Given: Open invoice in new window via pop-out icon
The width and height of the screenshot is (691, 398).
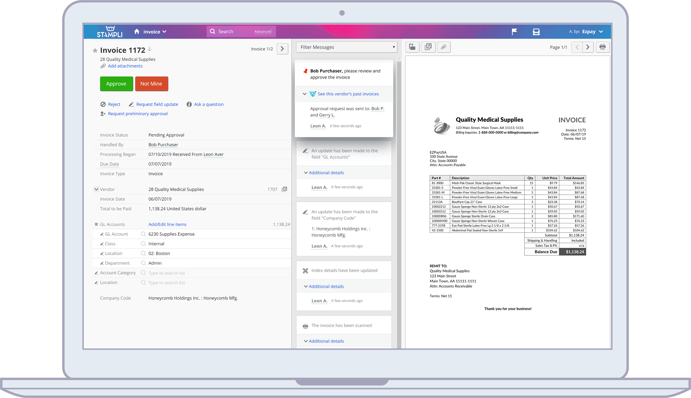Looking at the screenshot, I should point(428,47).
